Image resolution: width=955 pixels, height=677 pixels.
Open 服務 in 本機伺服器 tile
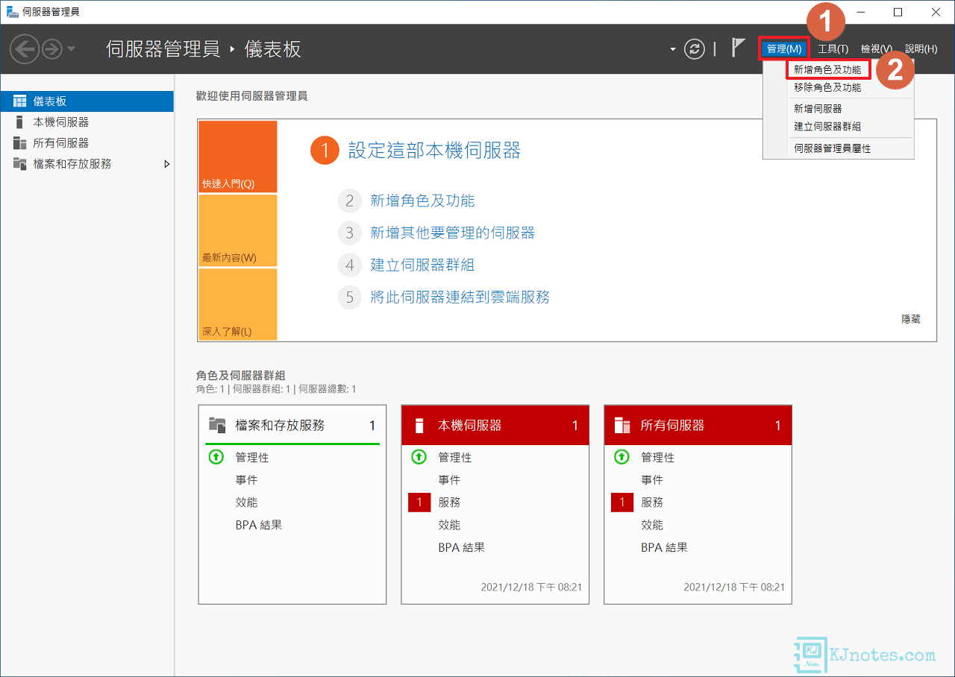(x=450, y=503)
